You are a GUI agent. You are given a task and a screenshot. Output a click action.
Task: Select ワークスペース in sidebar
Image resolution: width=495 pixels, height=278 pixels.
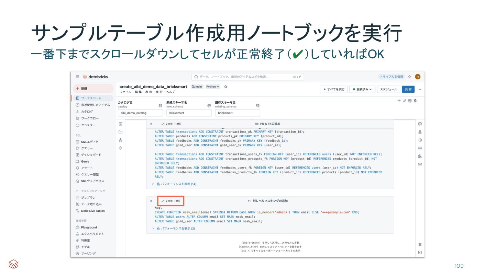[x=93, y=98]
